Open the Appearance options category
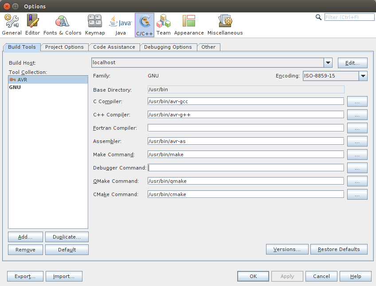Viewport: 376px width, 286px height. [189, 25]
